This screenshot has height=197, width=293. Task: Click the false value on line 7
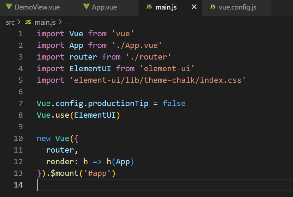[x=174, y=103]
